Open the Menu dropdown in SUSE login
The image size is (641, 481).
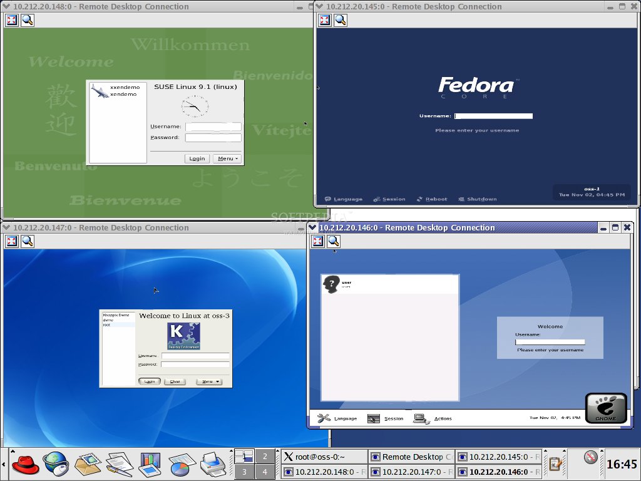[x=227, y=158]
